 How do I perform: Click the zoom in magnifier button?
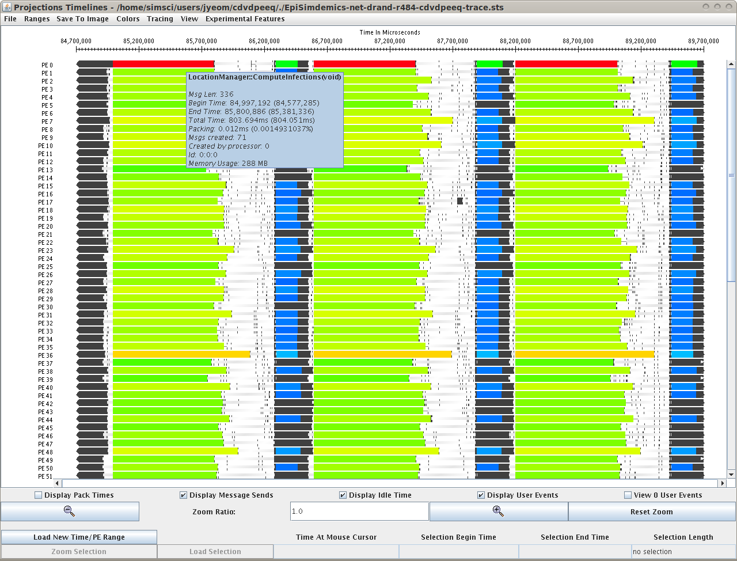point(498,511)
